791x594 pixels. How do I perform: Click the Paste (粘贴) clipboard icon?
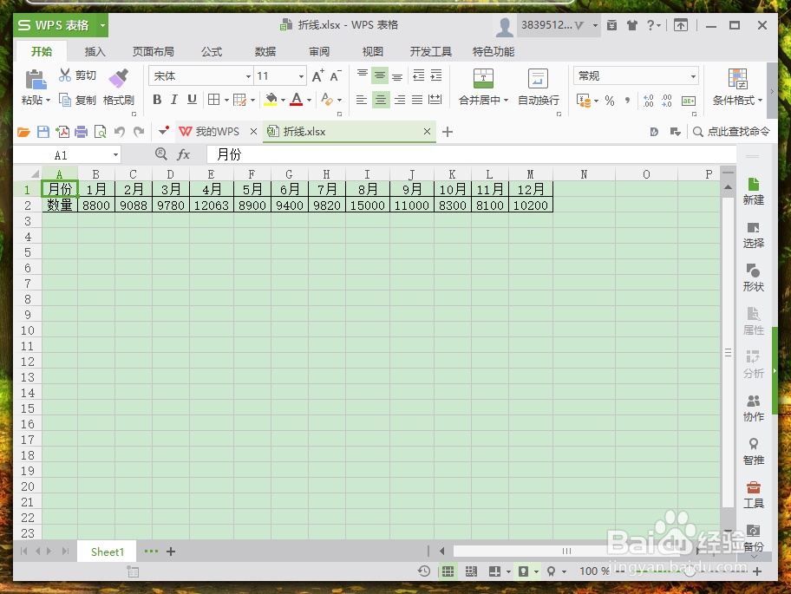point(36,79)
